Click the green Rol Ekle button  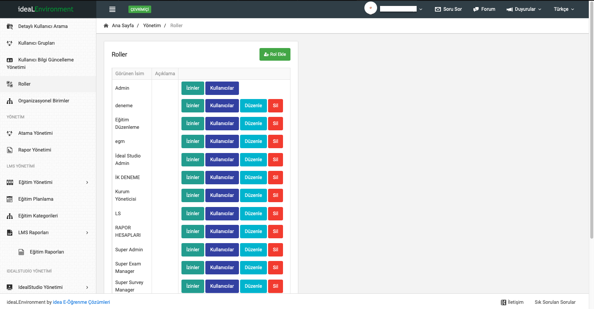click(275, 54)
